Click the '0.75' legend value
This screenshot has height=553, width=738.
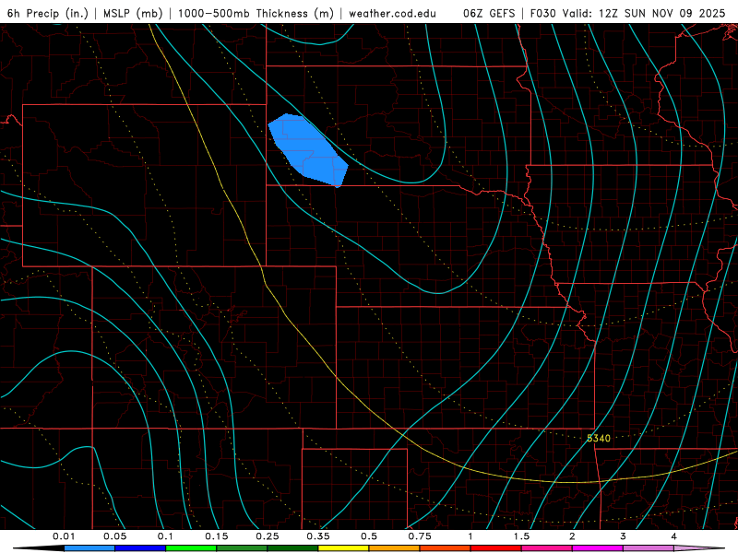(420, 536)
